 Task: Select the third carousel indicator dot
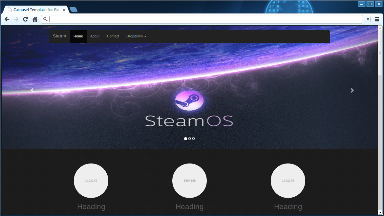(193, 139)
